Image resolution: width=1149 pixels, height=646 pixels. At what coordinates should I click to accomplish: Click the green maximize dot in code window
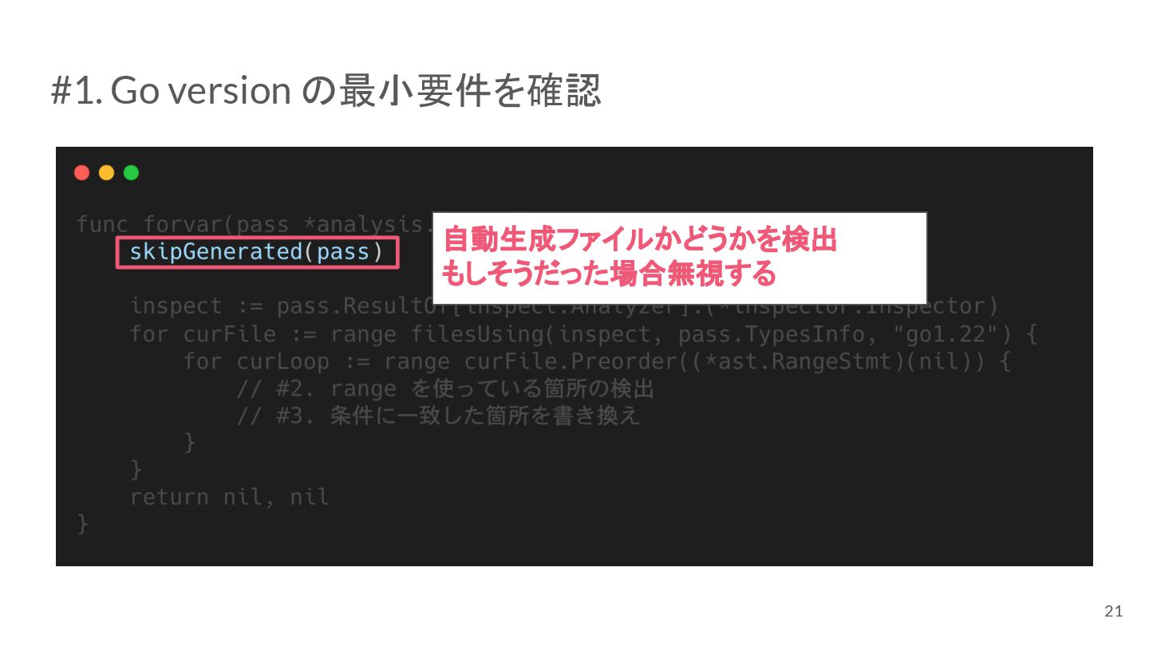coord(131,173)
